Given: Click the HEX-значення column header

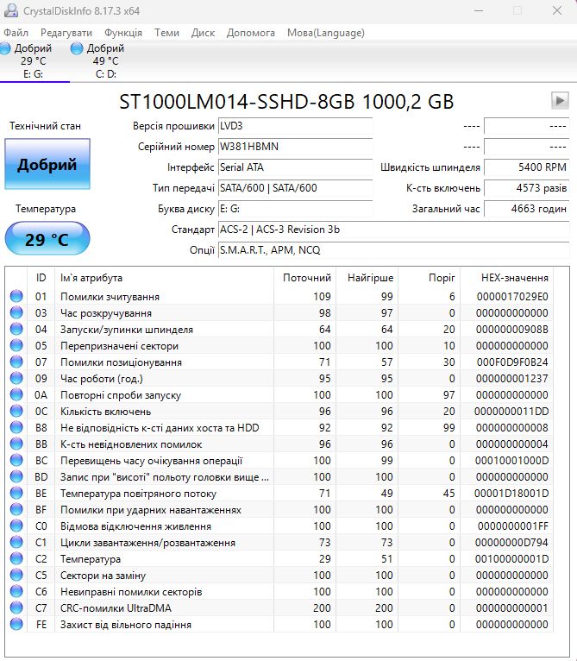Looking at the screenshot, I should pyautogui.click(x=506, y=278).
